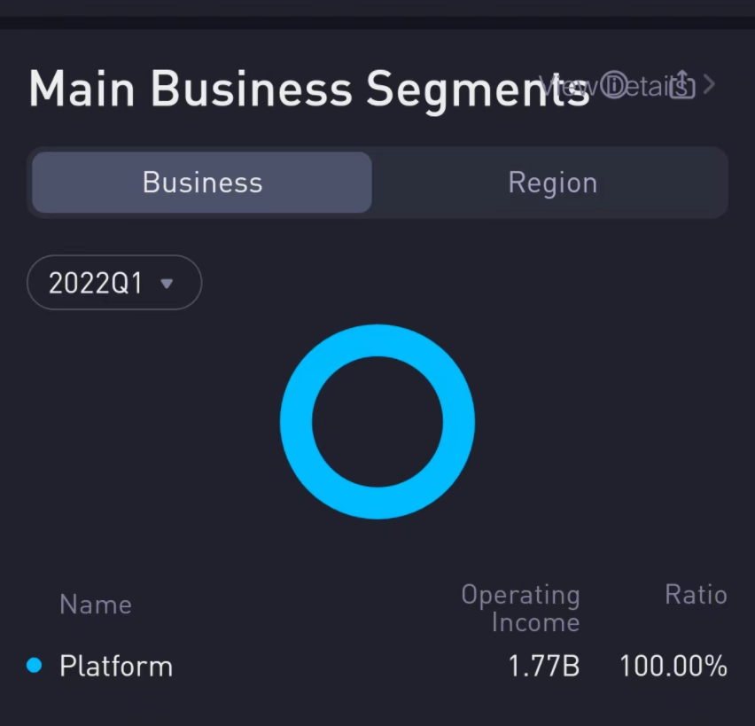Expand the period dropdown arrow
The width and height of the screenshot is (755, 726).
pyautogui.click(x=167, y=284)
